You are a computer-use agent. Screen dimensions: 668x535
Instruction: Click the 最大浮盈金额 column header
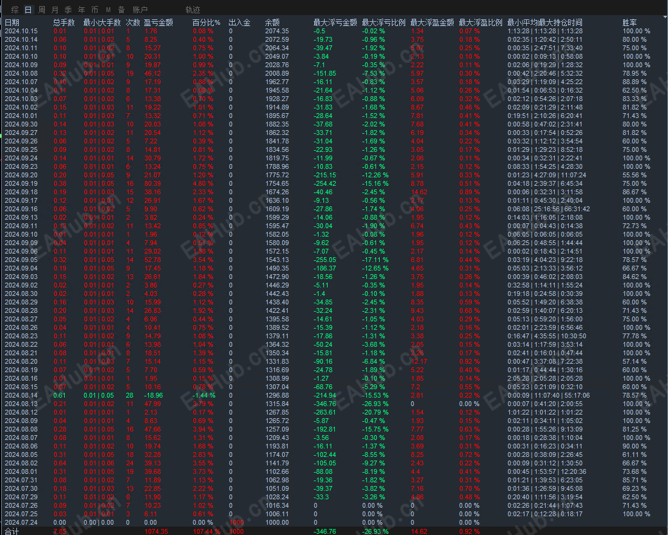pyautogui.click(x=432, y=22)
